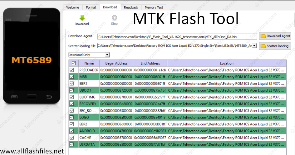Switch to the Welcome tab
This screenshot has width=295, height=155.
(x=72, y=7)
